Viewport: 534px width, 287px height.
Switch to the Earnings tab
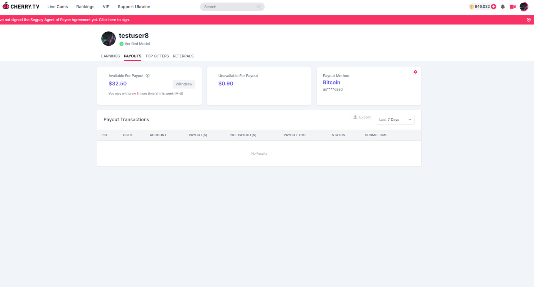pyautogui.click(x=110, y=56)
